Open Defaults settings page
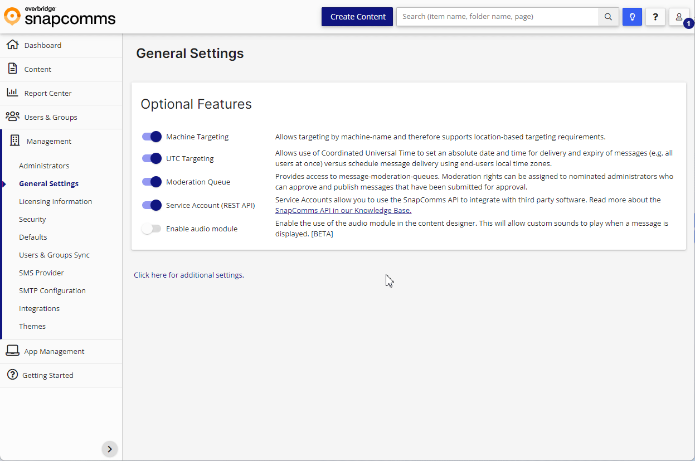695x461 pixels. (x=33, y=237)
